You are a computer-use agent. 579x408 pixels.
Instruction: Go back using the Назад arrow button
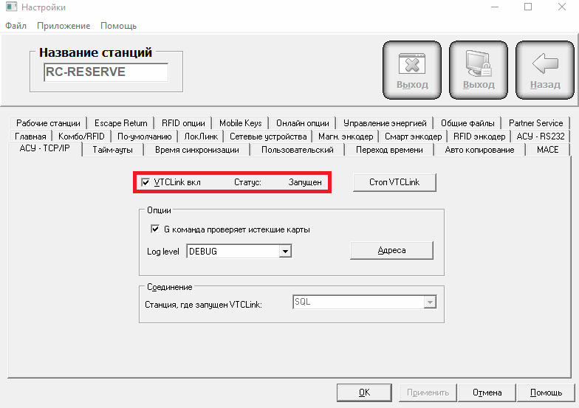click(x=545, y=70)
